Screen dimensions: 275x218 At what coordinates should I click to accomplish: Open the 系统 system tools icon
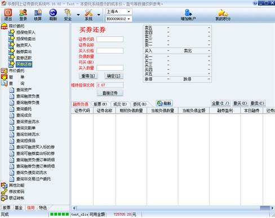tap(88, 13)
